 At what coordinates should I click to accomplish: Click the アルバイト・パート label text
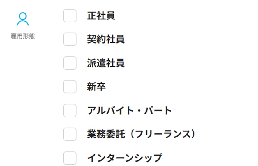[x=130, y=111]
